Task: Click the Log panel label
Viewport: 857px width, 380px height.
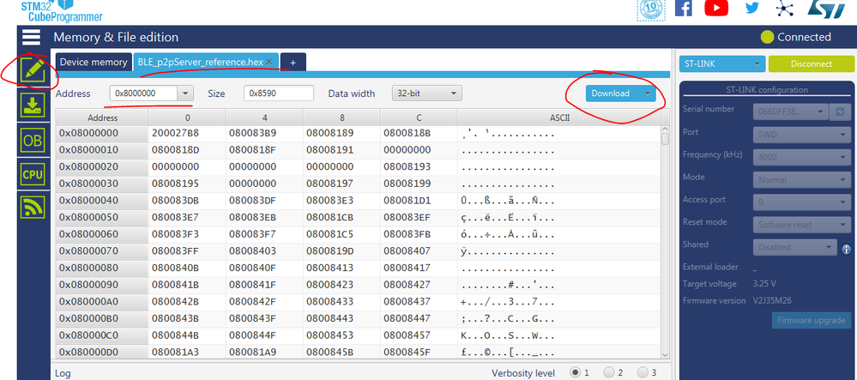Action: 63,373
